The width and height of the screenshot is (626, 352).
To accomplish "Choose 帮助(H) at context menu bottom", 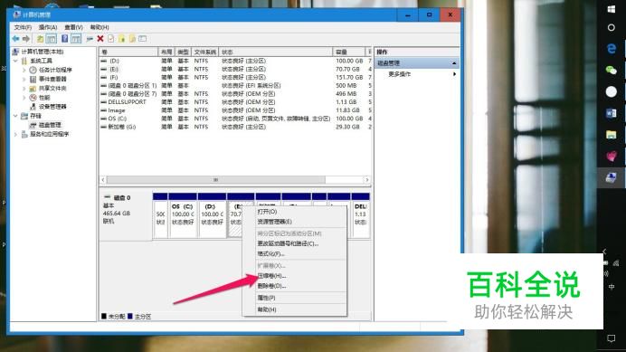I will point(295,309).
